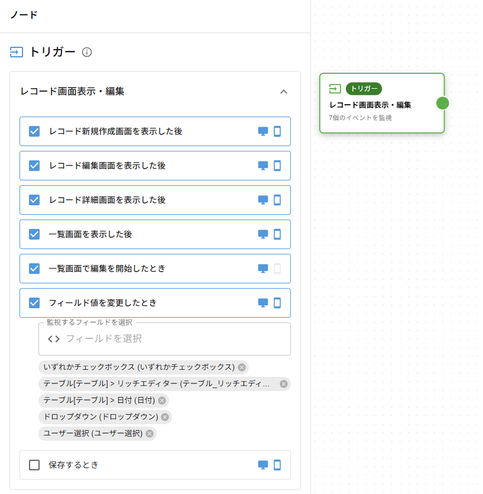Click desktop icon on フィールド値を変更したとき row

pos(262,303)
